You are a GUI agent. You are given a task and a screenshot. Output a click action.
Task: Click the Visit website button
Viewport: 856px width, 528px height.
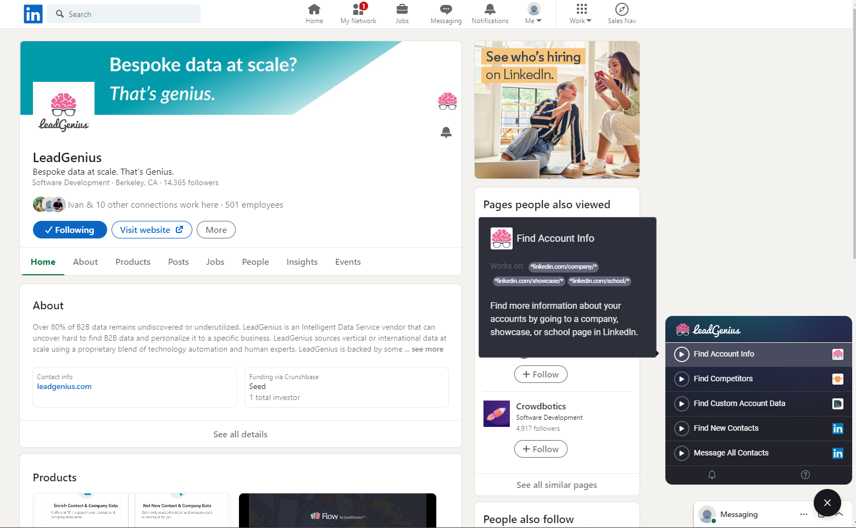pos(152,230)
